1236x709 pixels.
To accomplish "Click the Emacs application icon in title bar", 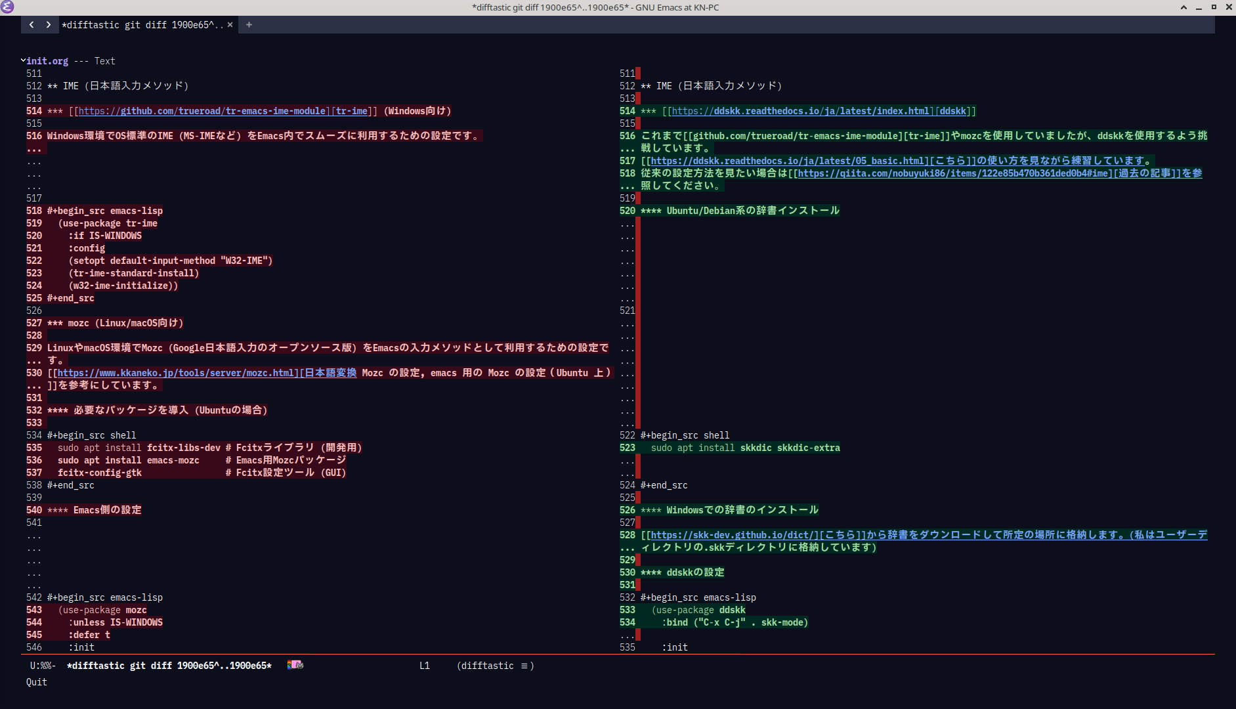I will coord(8,7).
